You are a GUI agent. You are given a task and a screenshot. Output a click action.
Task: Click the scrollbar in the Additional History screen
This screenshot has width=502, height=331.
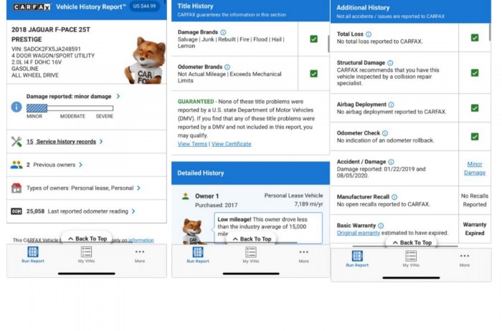click(x=490, y=32)
